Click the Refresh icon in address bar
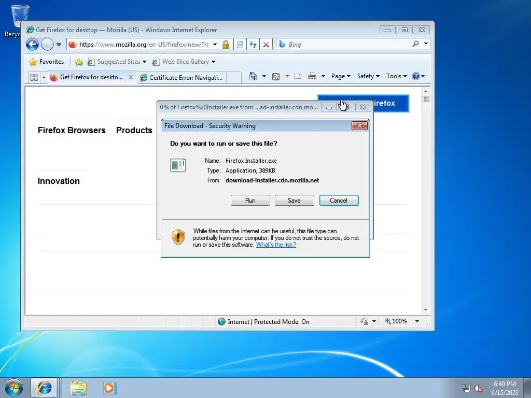The width and height of the screenshot is (531, 398). coord(253,45)
